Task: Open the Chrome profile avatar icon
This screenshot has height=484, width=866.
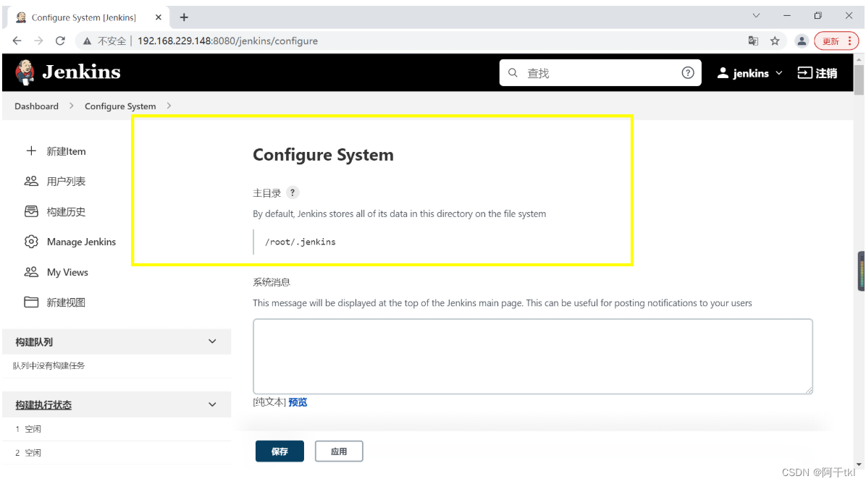Action: (802, 41)
